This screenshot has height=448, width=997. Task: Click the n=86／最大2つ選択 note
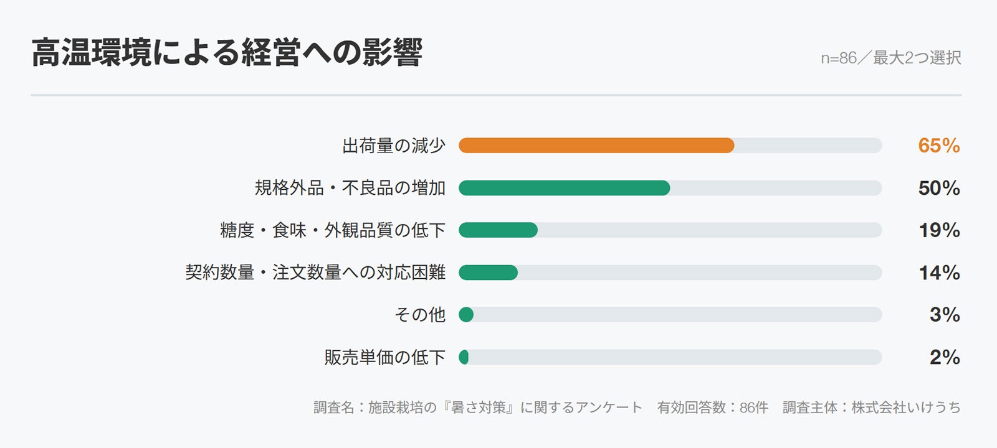(x=891, y=58)
